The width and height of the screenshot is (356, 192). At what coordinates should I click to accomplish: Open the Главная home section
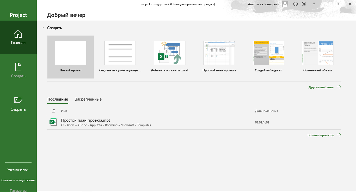(x=18, y=37)
